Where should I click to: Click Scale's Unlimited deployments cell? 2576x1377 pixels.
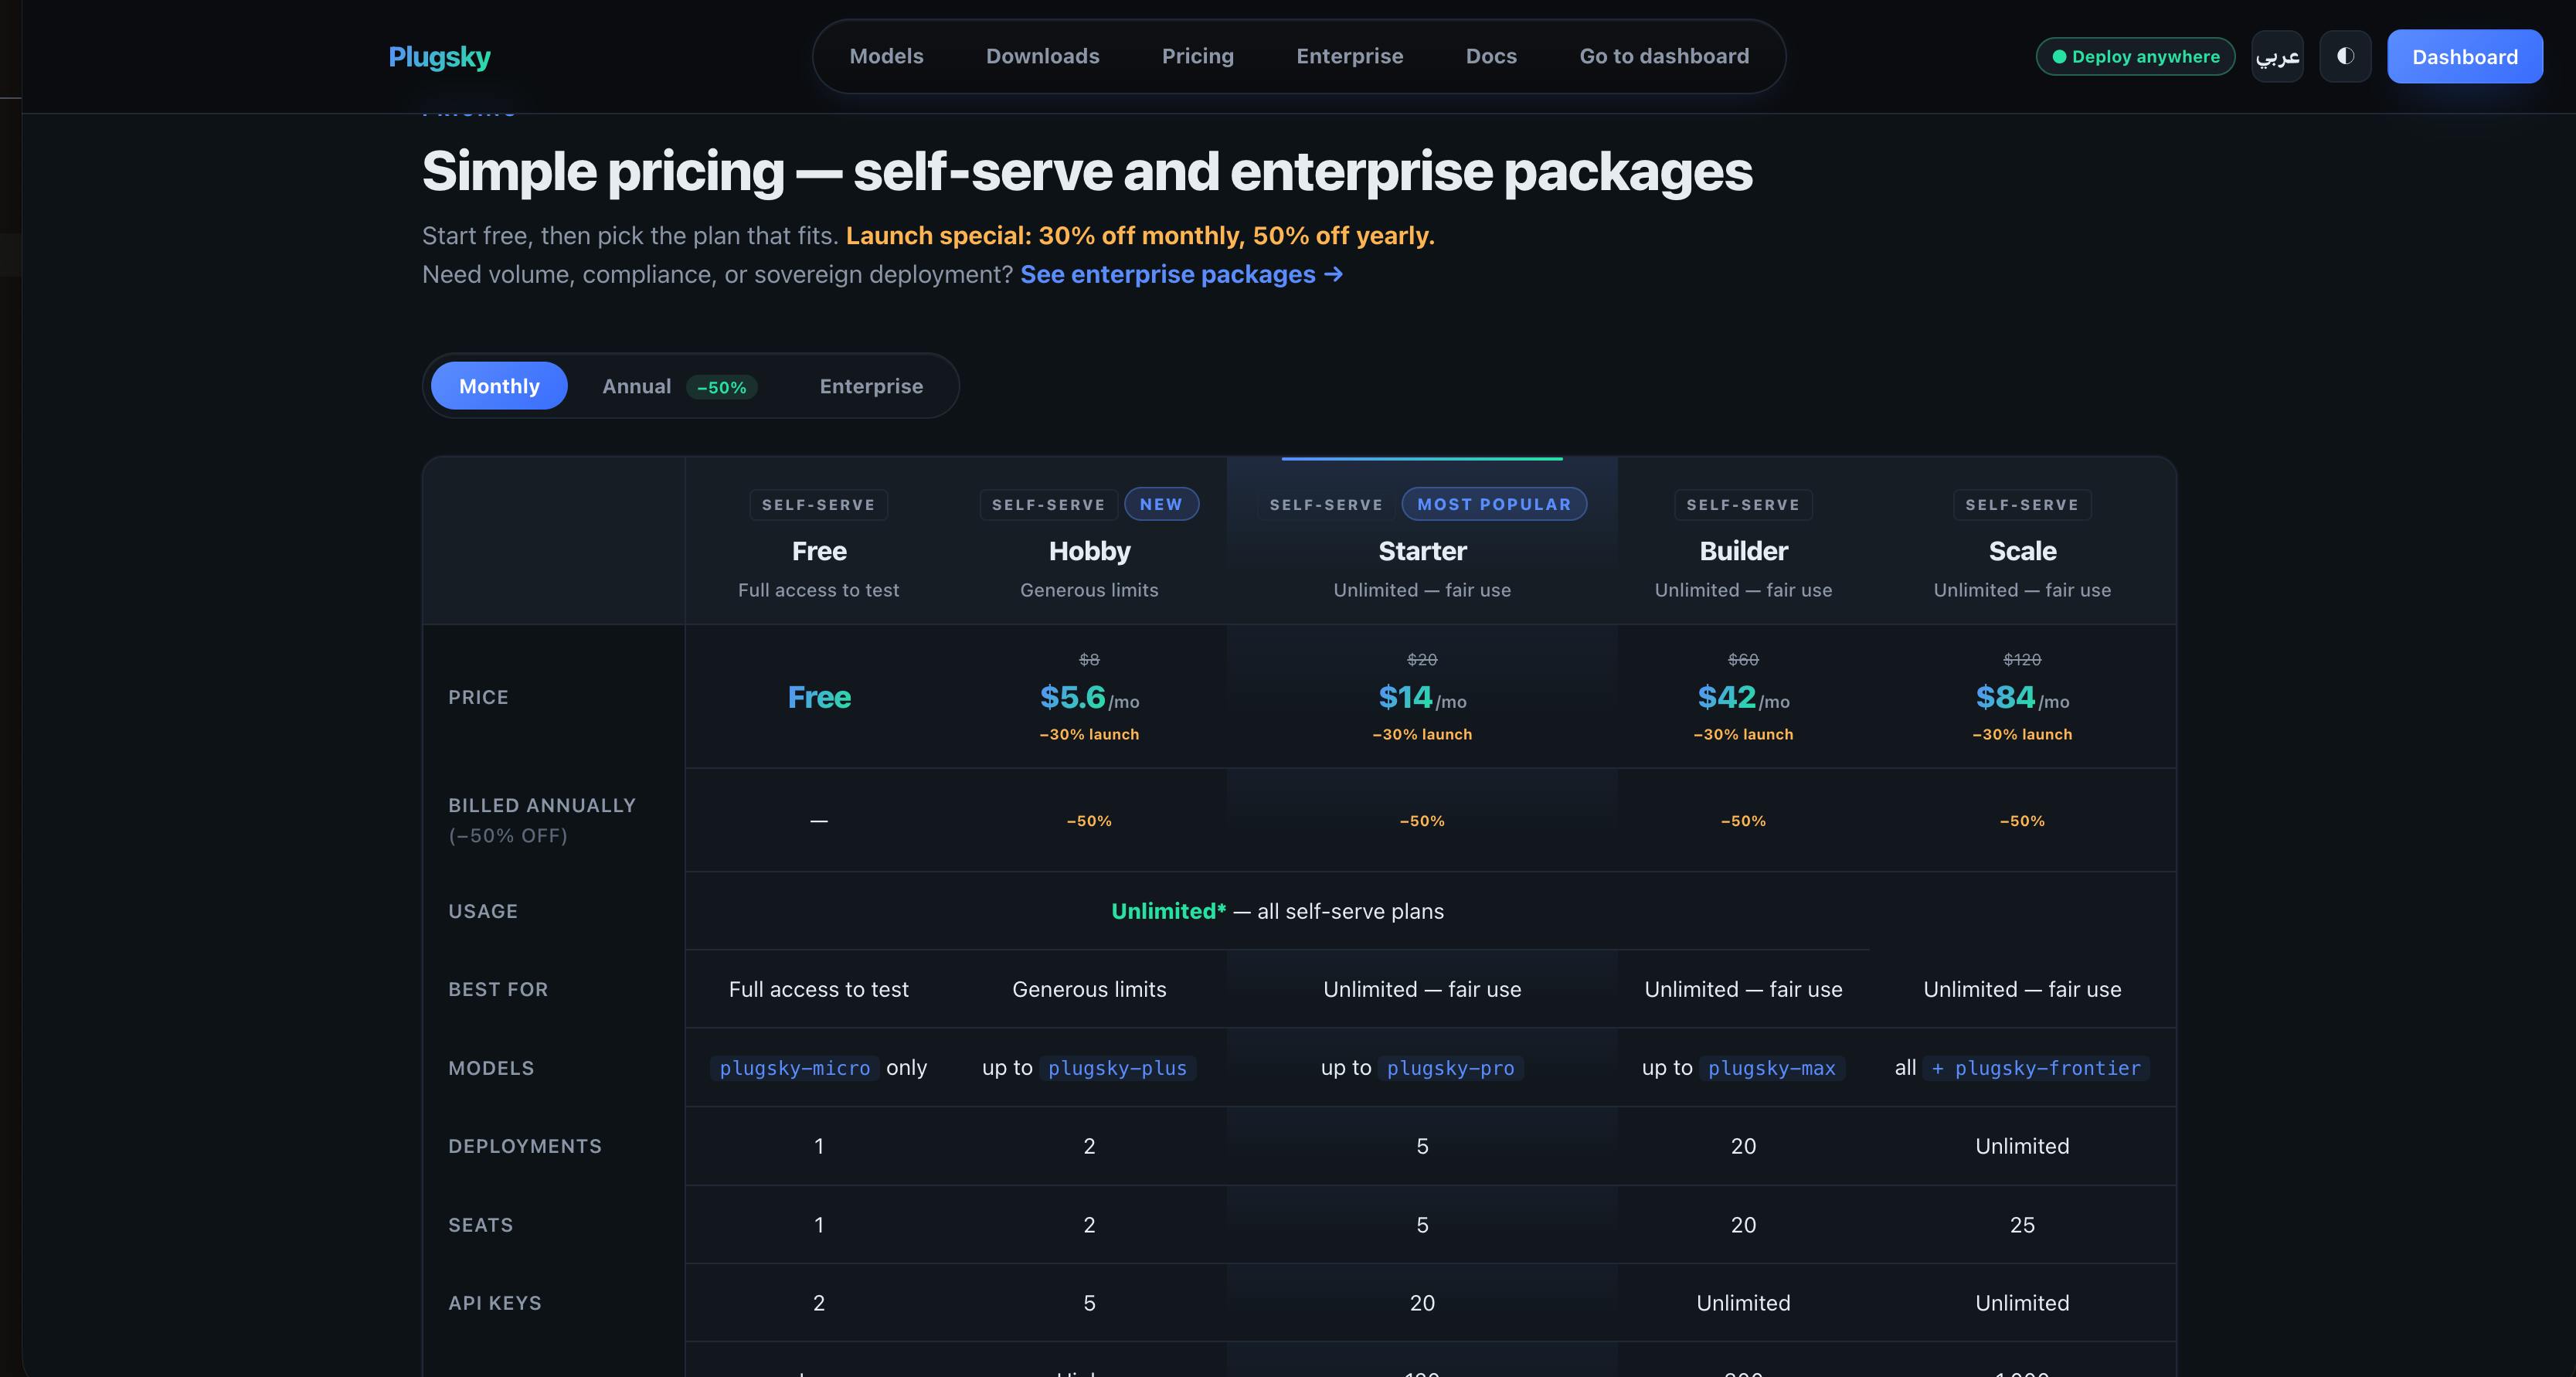click(2022, 1146)
